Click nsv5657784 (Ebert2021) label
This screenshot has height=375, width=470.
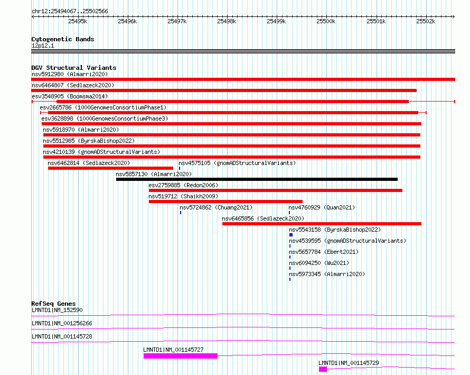click(x=324, y=252)
